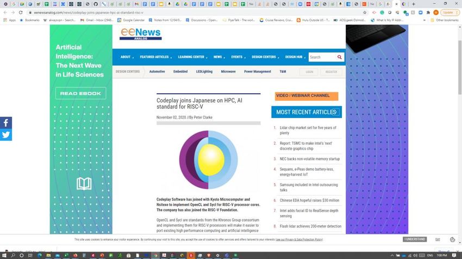Open Sequans e-Peas battery-less IoT article

(307, 172)
